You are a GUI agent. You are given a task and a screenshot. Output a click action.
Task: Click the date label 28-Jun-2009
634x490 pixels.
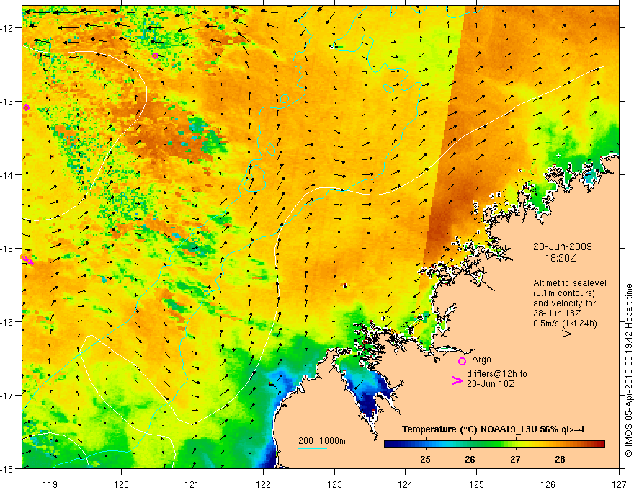(563, 246)
